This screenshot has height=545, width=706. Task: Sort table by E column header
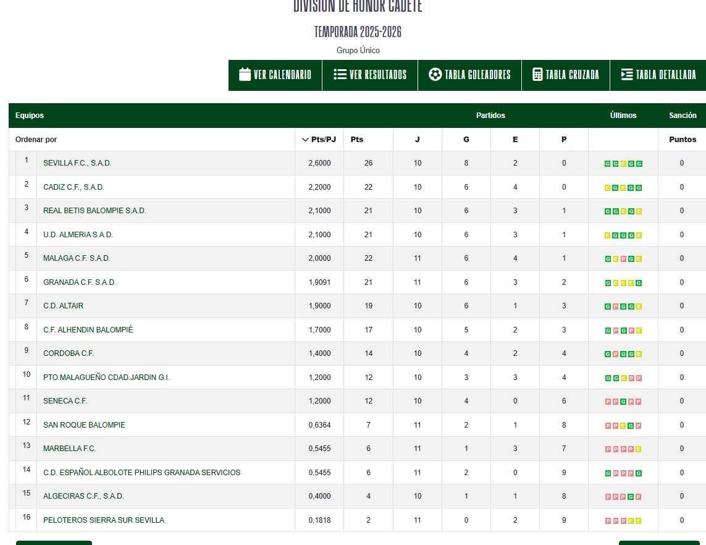515,140
